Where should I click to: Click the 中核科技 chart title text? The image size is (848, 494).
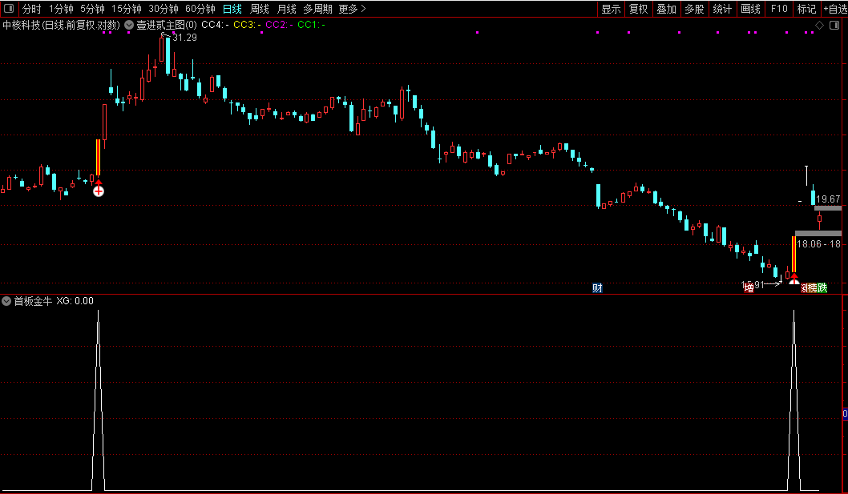pyautogui.click(x=61, y=25)
